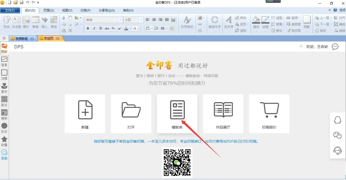Open the 印刷报价 shopping cart tile
This screenshot has height=180, width=346.
tap(269, 113)
